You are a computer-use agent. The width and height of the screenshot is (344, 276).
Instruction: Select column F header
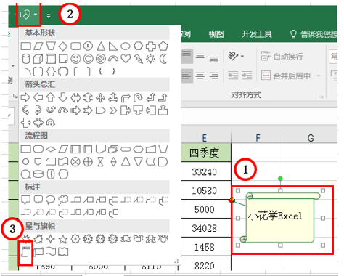258,138
